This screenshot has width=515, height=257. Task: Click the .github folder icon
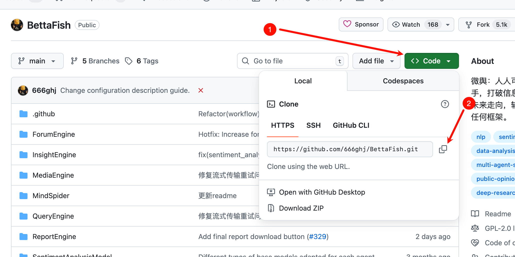[23, 114]
